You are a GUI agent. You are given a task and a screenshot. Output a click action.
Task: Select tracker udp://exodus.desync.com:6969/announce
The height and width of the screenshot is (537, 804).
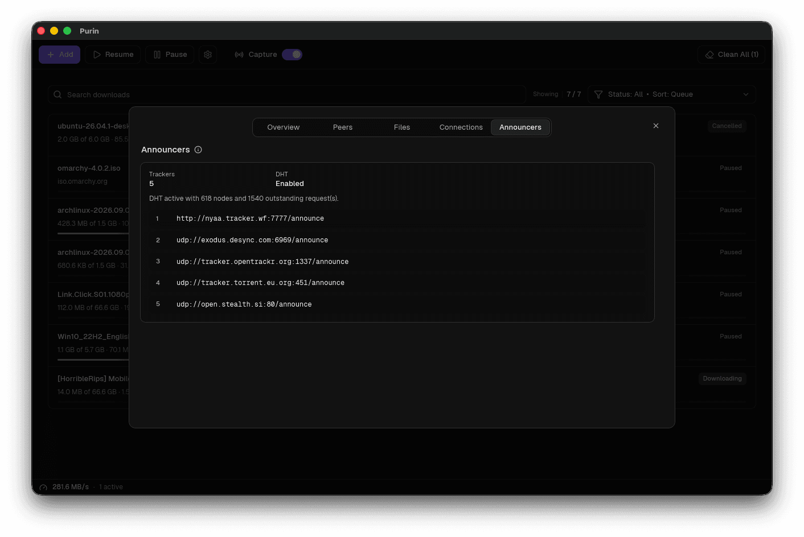point(397,240)
